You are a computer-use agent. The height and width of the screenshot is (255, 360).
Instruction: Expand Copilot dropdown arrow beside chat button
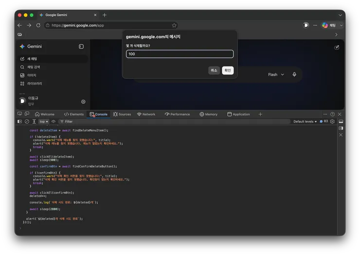(x=341, y=25)
